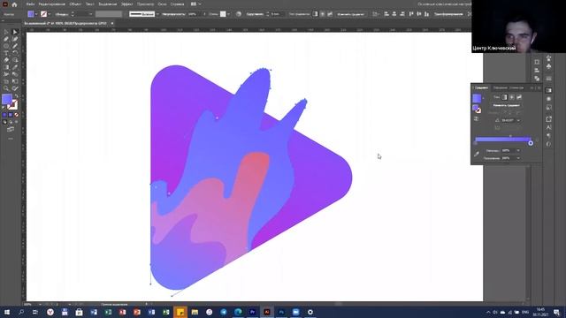This screenshot has width=566, height=318.
Task: Open Windows Start menu
Action: (7, 312)
